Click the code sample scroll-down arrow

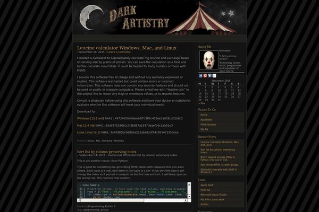[189, 197]
